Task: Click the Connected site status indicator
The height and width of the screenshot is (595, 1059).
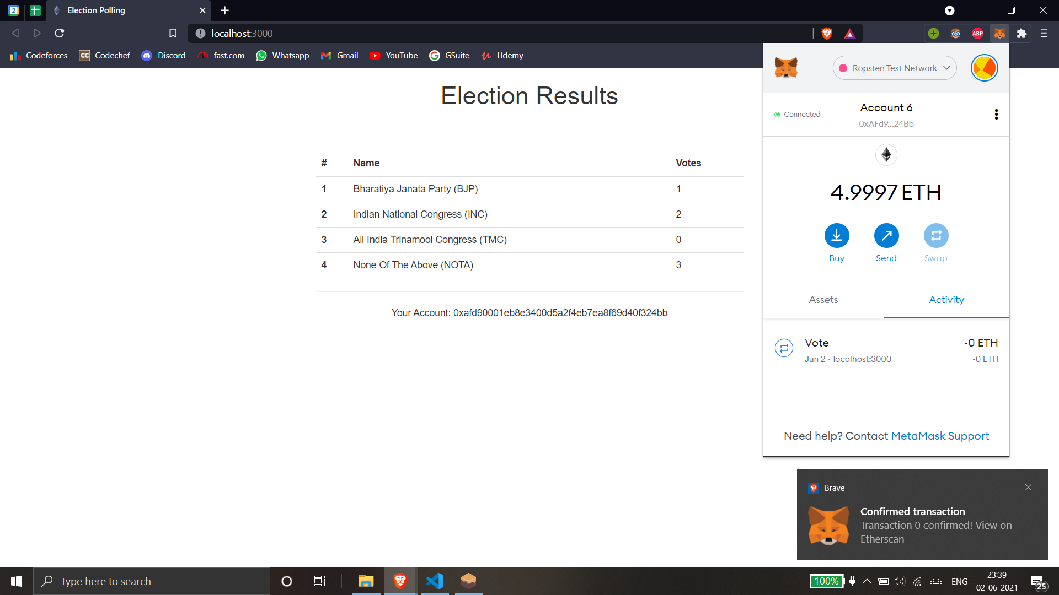Action: tap(798, 115)
